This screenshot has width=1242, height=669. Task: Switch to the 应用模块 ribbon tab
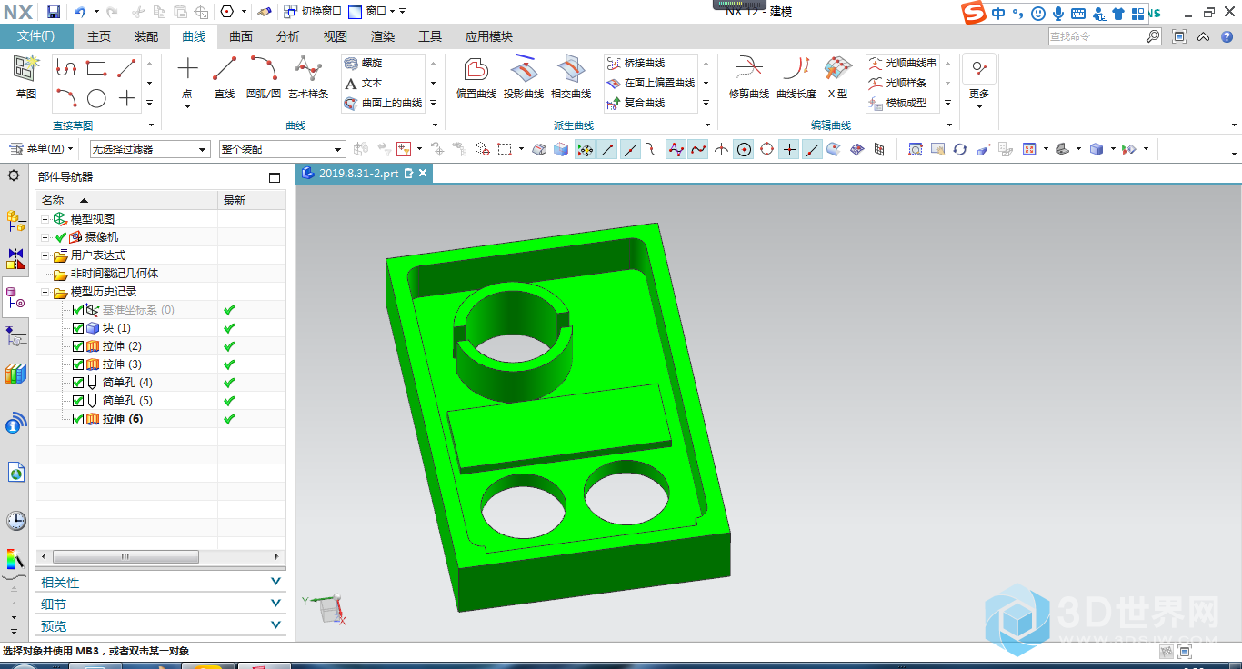click(x=489, y=36)
